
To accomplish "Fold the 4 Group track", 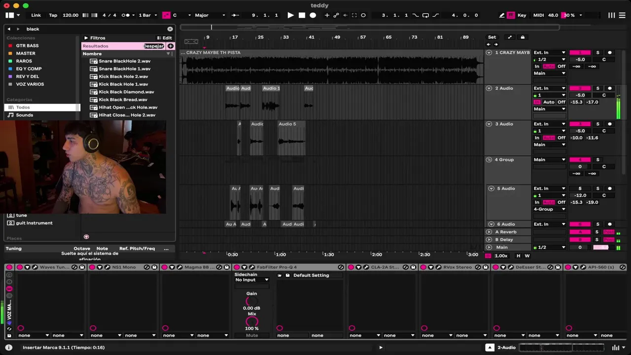I will [x=489, y=160].
